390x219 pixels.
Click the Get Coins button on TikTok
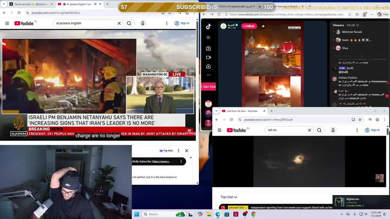tap(209, 87)
